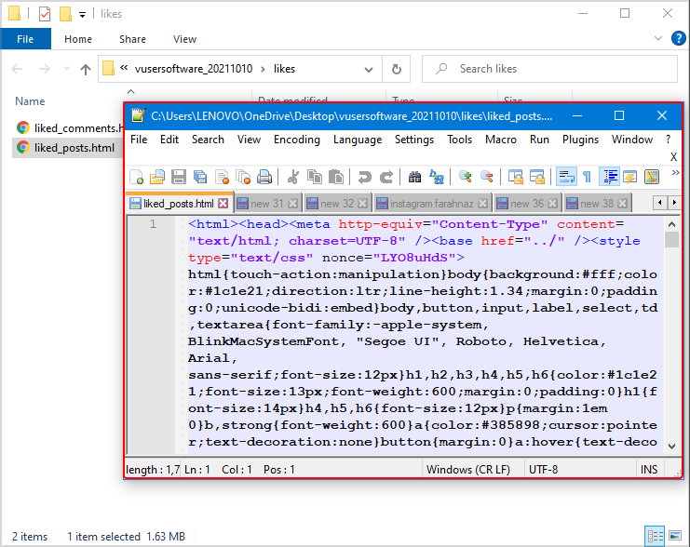Screen dimensions: 690x547
Task: Open the Tools menu
Action: [x=459, y=140]
